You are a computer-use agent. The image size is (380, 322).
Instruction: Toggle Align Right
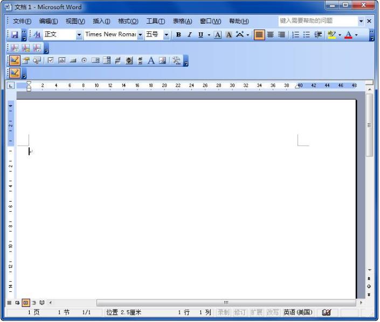pyautogui.click(x=281, y=35)
